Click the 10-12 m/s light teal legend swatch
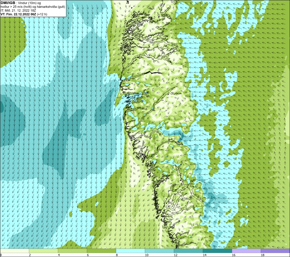 tap(159, 251)
